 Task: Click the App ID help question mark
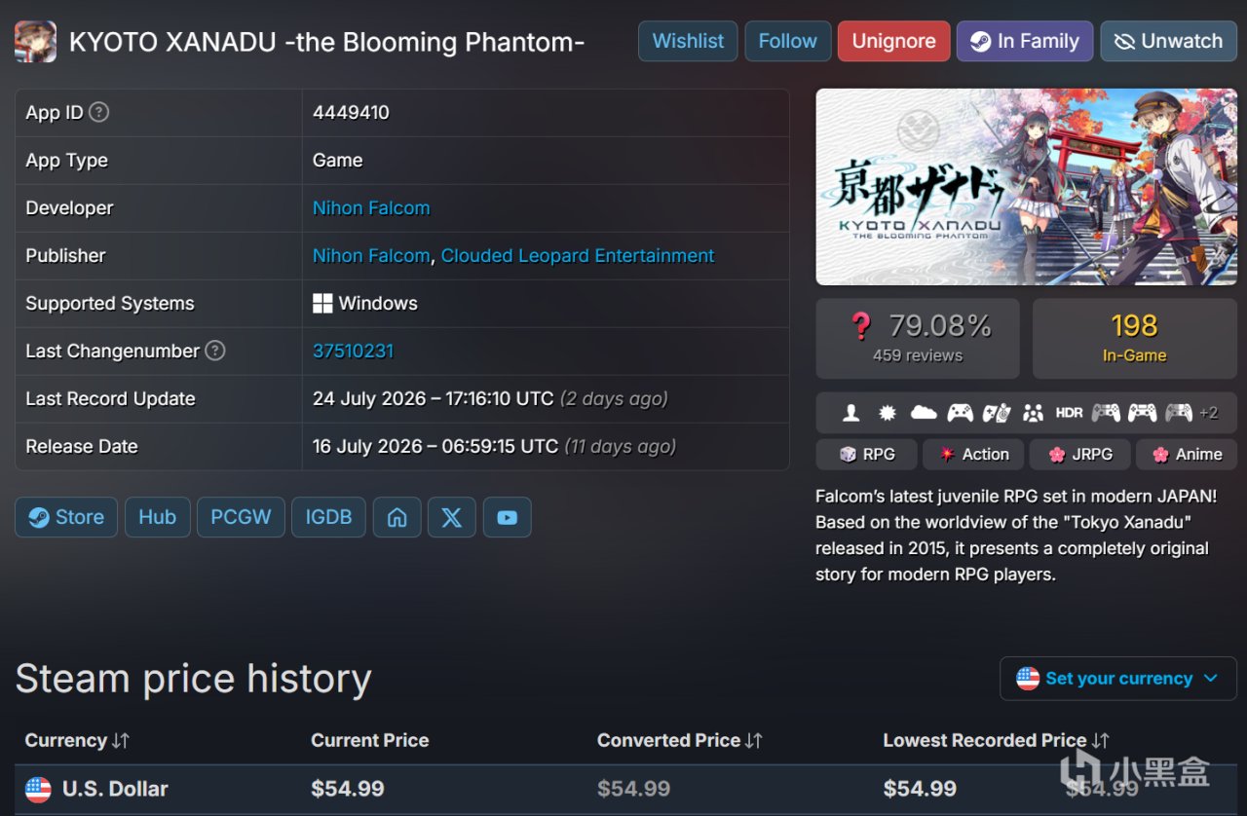[98, 112]
